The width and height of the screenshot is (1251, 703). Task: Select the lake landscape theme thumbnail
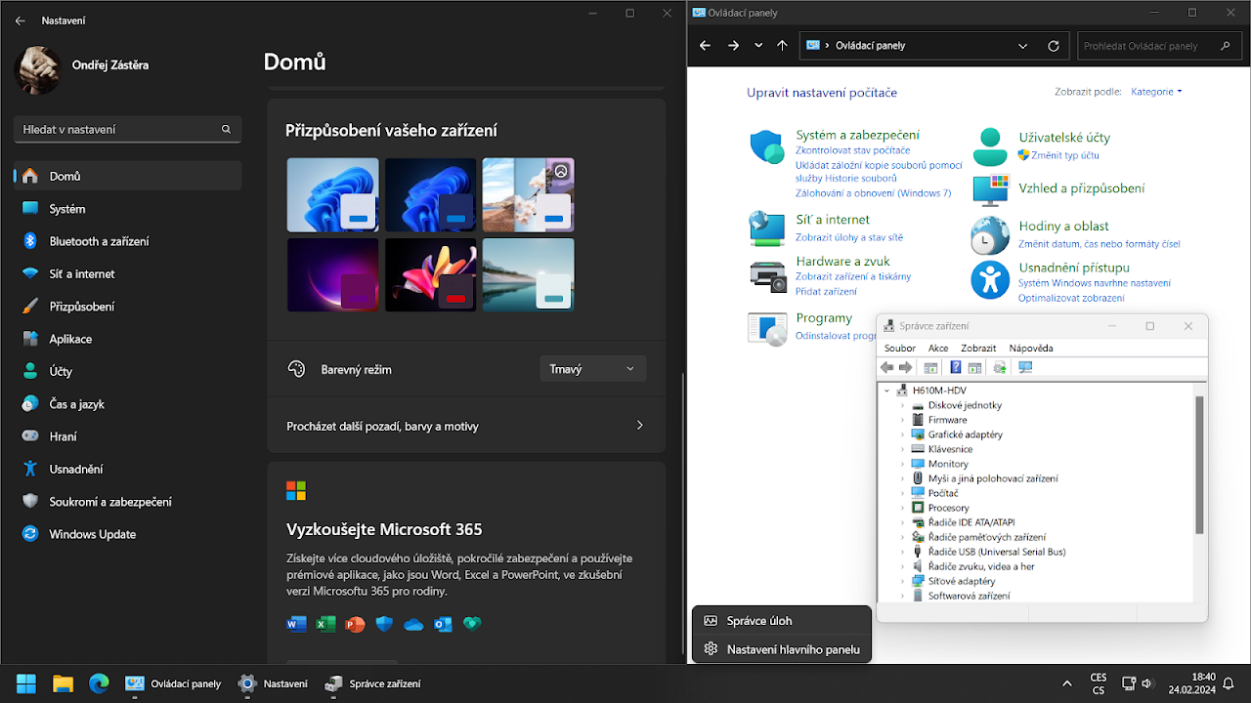[x=528, y=275]
